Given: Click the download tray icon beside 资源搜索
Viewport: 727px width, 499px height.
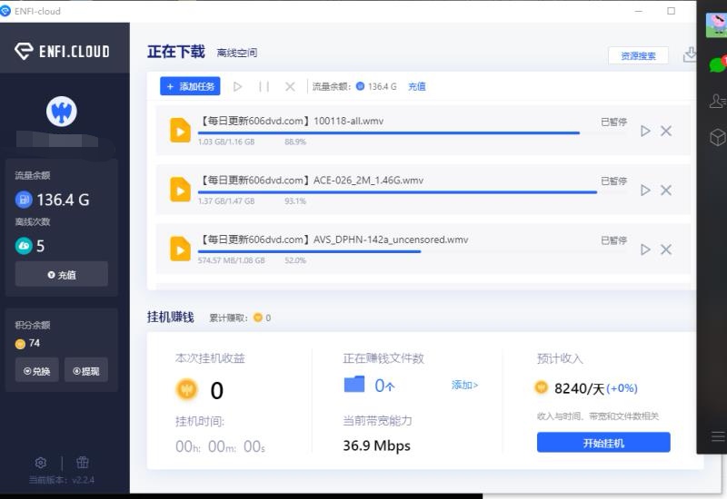Looking at the screenshot, I should click(690, 54).
